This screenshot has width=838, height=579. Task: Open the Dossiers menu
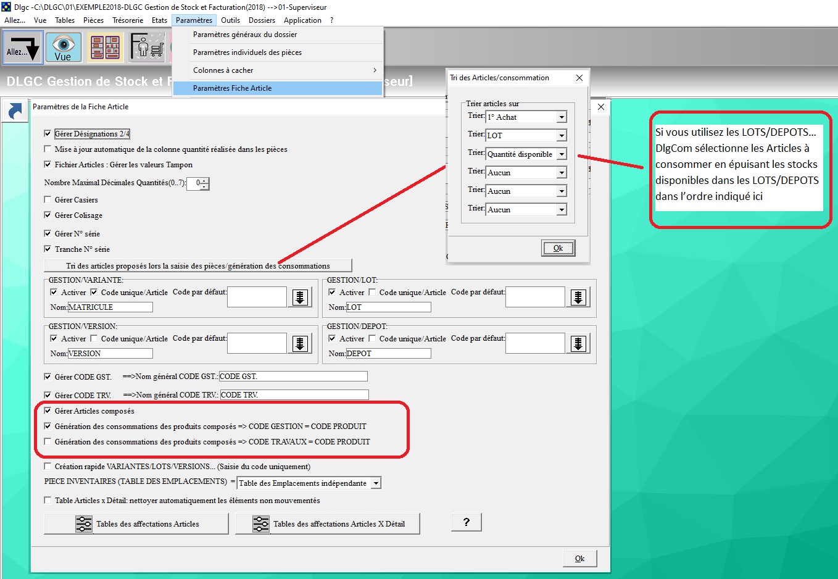pos(262,20)
